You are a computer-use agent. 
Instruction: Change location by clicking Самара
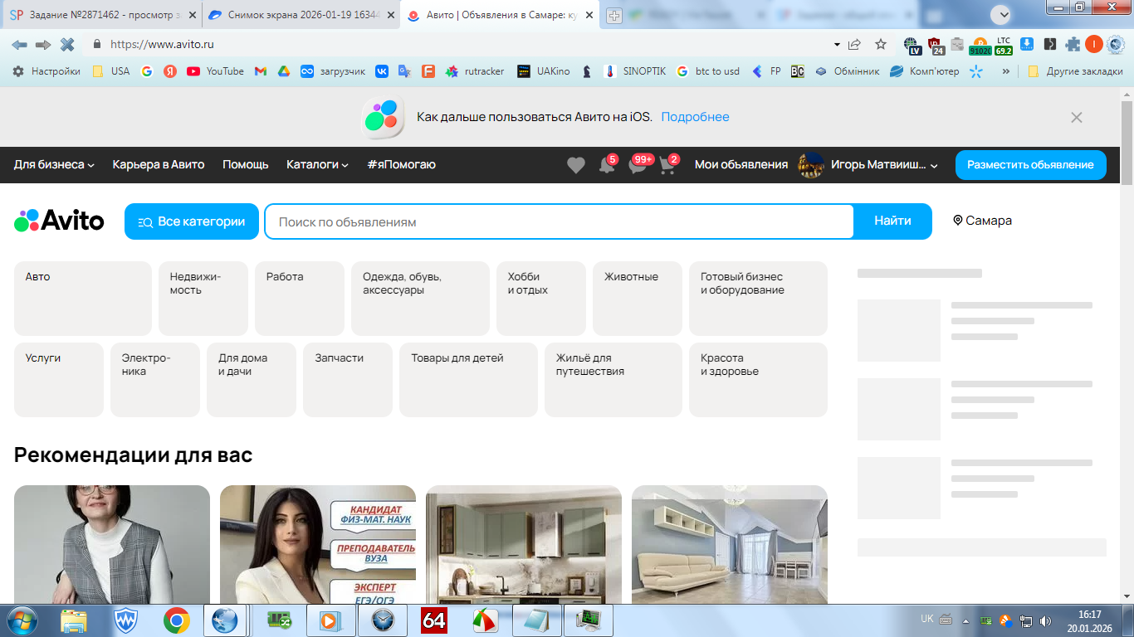(982, 221)
